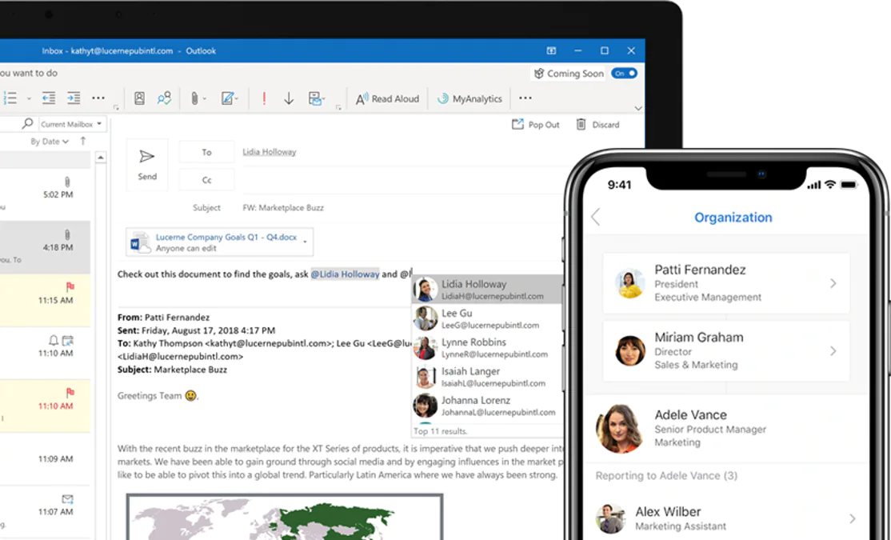
Task: Open more formatting options ellipsis
Action: 98,98
